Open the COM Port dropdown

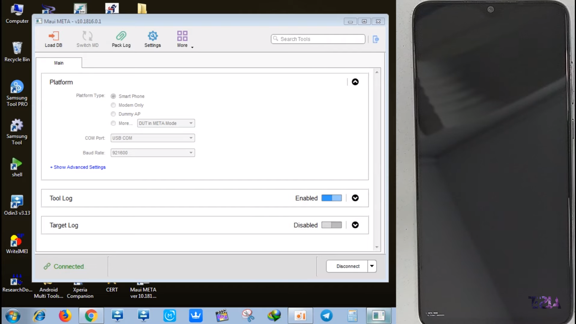click(x=153, y=138)
